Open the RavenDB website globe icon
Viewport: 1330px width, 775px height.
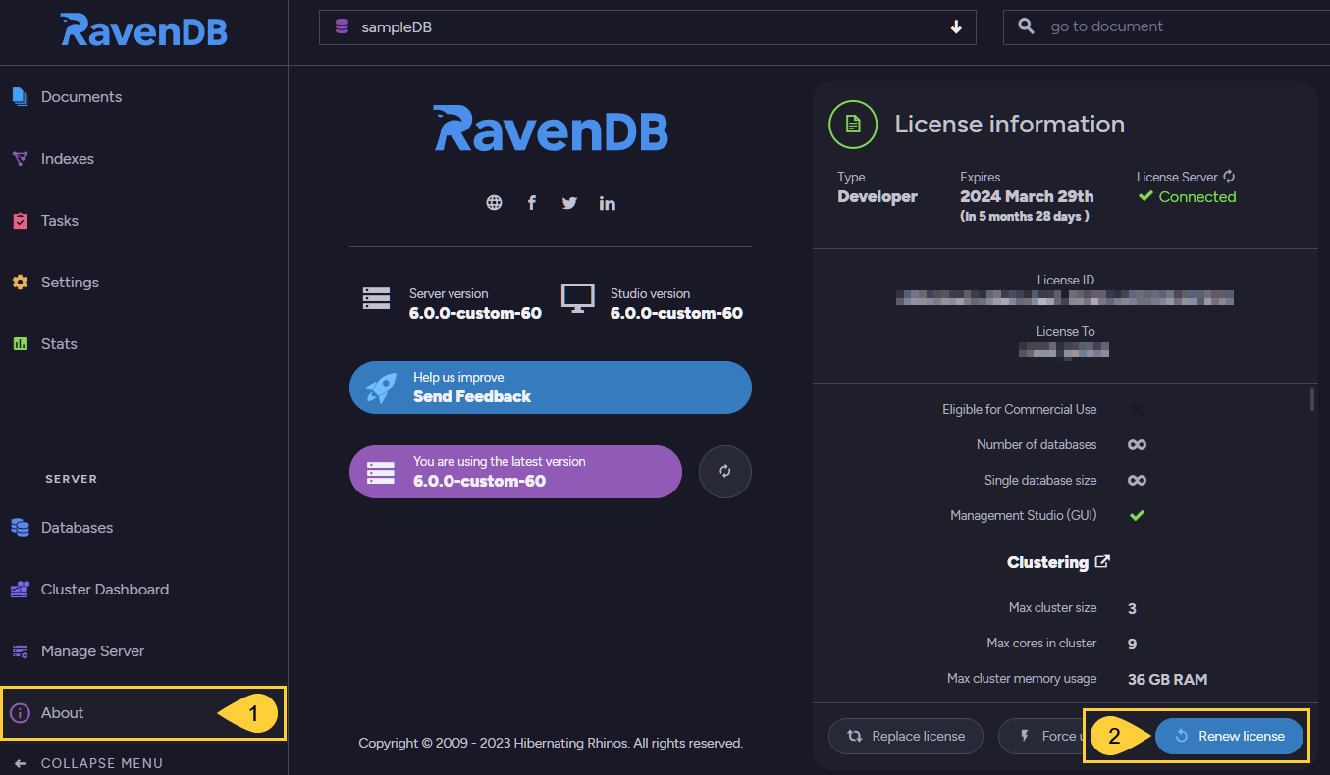(494, 203)
